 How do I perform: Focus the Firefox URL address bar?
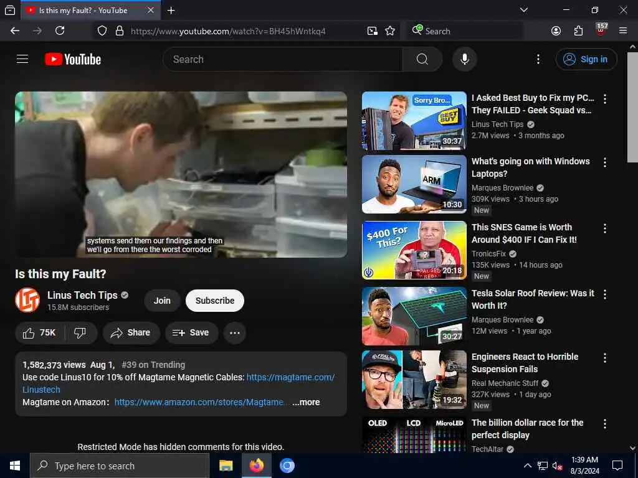pos(228,31)
